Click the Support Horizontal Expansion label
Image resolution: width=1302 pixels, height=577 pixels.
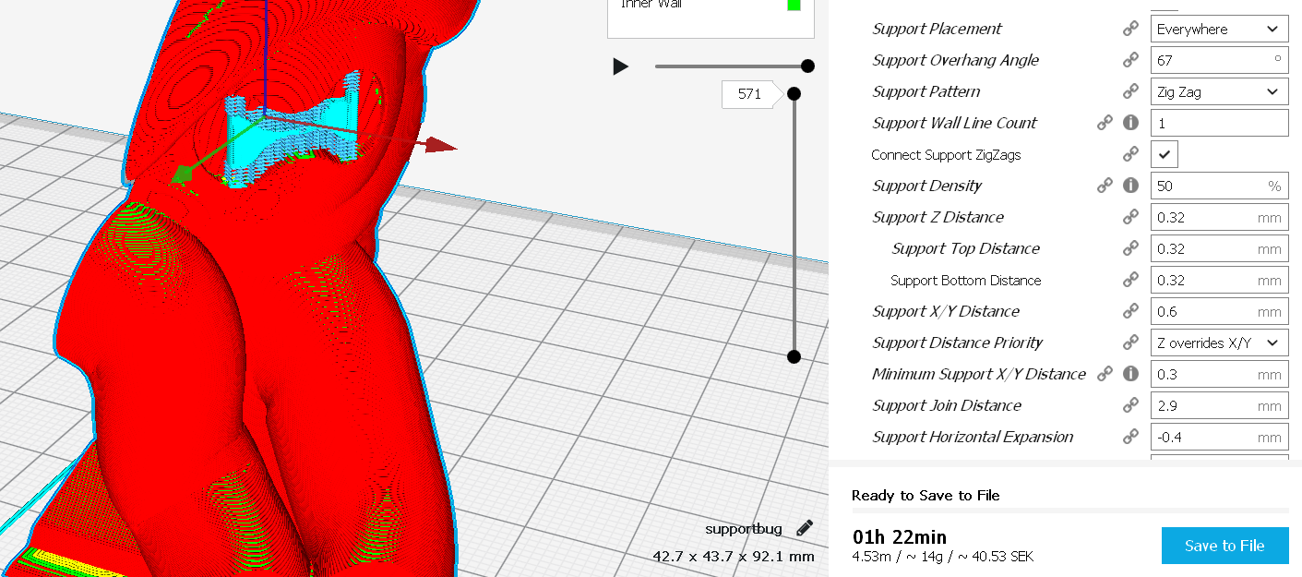click(x=973, y=437)
